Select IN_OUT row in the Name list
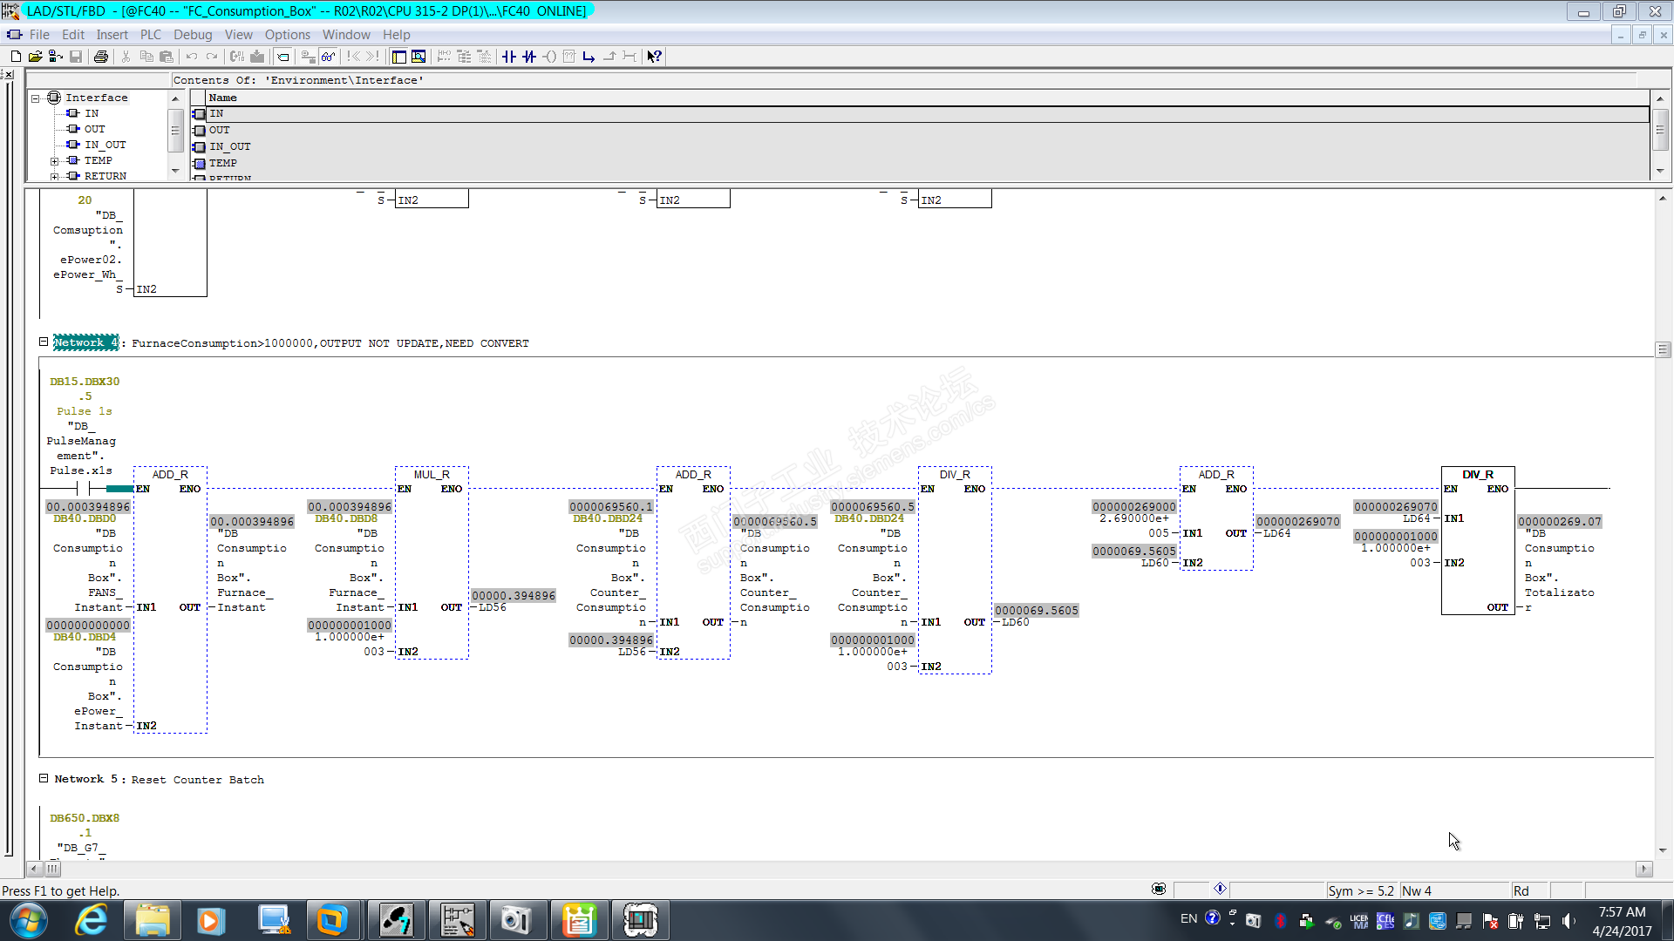The width and height of the screenshot is (1674, 941). pos(229,146)
